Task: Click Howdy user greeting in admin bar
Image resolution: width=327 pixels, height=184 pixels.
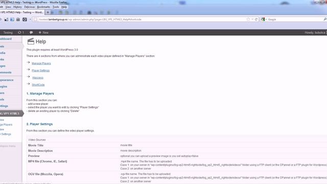Action: (315, 33)
